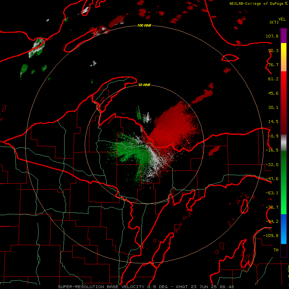This screenshot has height=289, width=289.
Task: Click the 107.8 scale value
Action: (x=272, y=36)
